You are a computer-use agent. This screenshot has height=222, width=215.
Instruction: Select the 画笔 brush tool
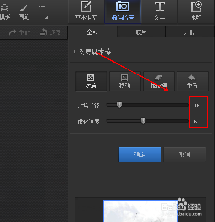24,12
